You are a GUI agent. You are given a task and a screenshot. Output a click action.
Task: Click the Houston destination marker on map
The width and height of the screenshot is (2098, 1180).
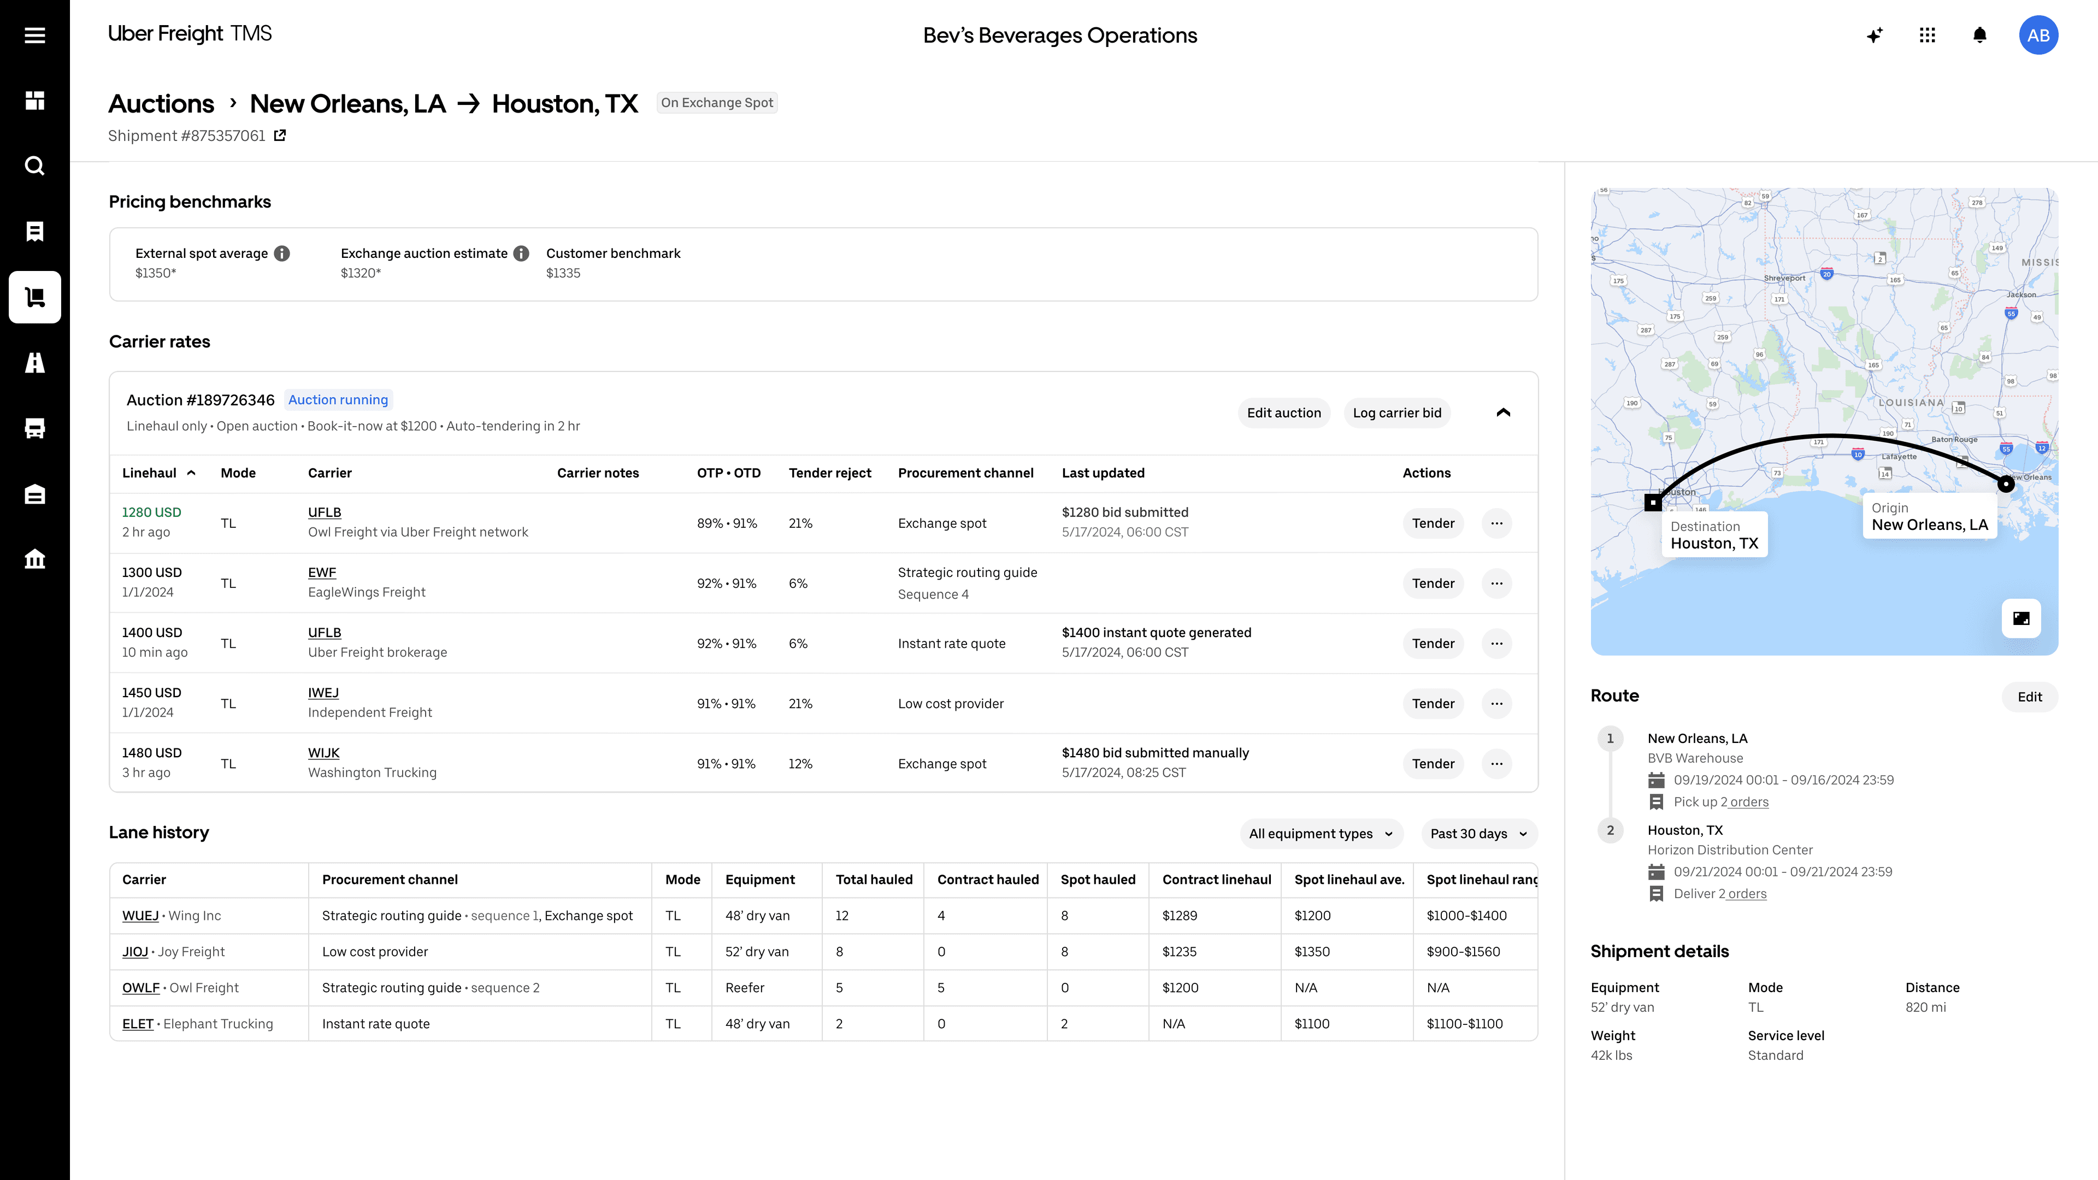[1653, 503]
